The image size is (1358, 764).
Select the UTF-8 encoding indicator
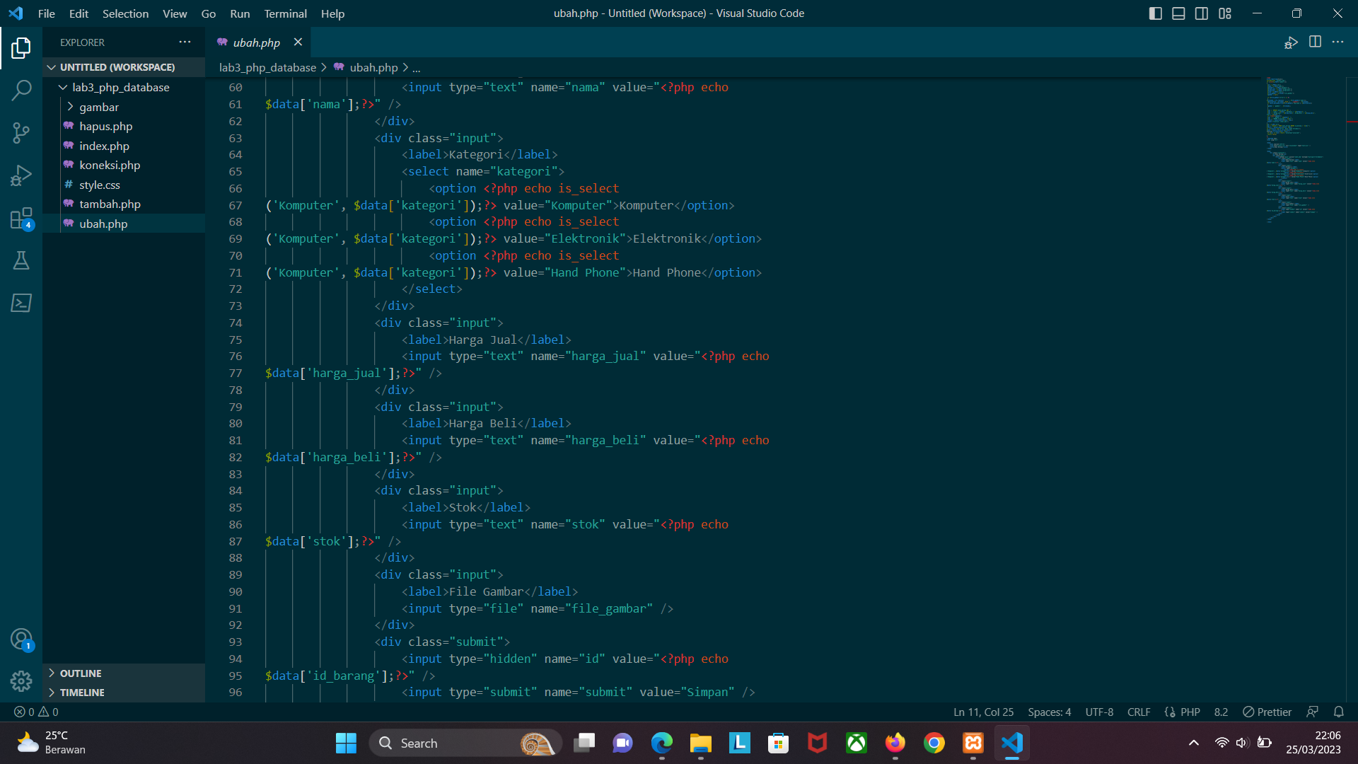(x=1098, y=712)
